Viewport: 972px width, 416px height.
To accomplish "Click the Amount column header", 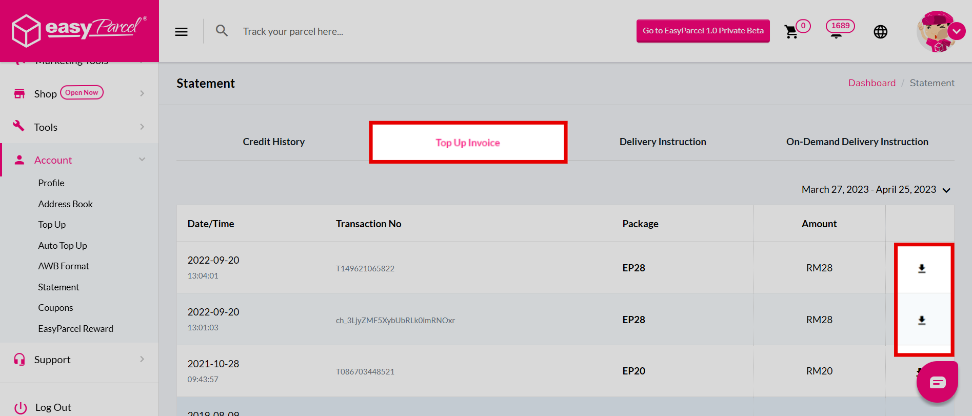I will [819, 224].
